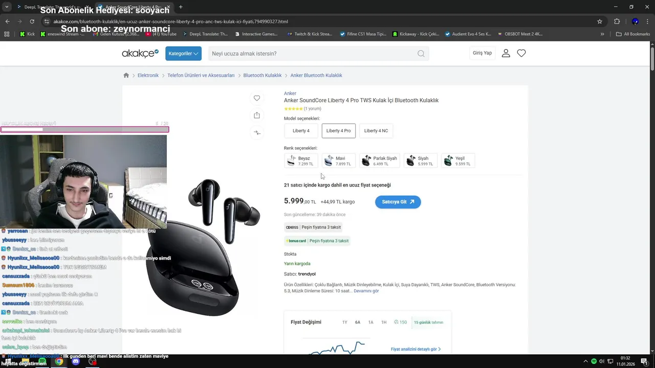
Task: Select the 1H price history range
Action: 384,323
